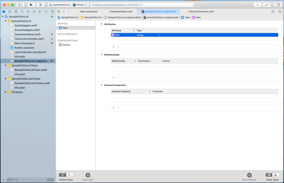
Task: Open the Main.storyboard tab
Action: pyautogui.click(x=89, y=11)
